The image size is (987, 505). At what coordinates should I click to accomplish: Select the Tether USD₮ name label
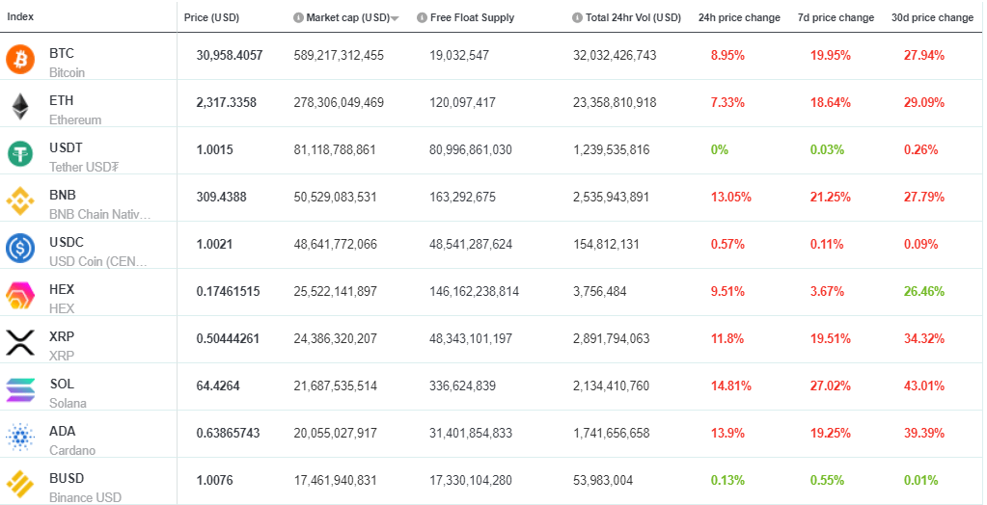[x=84, y=167]
